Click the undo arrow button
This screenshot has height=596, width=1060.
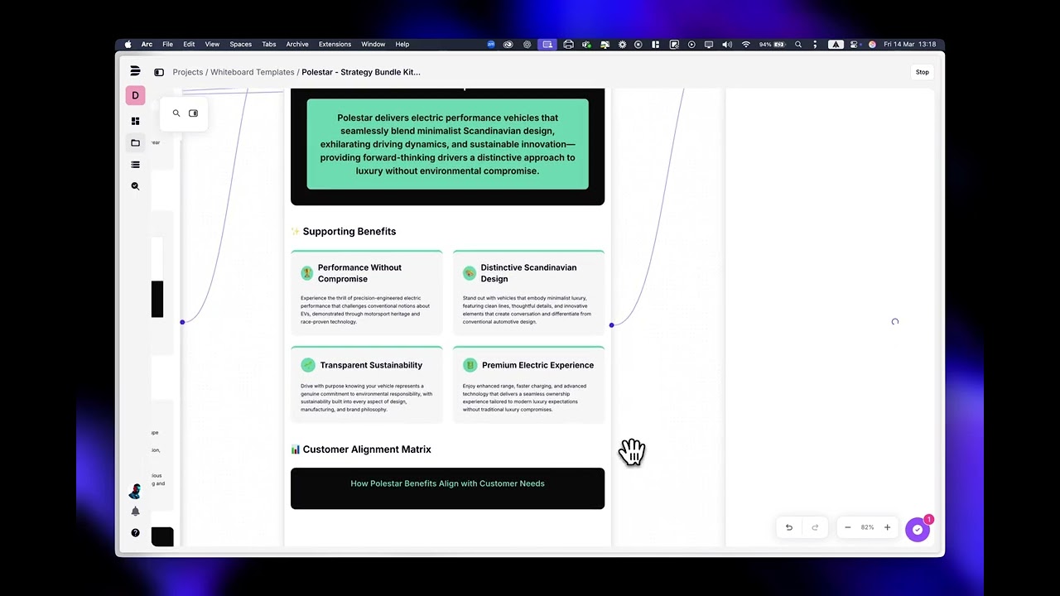pos(788,527)
